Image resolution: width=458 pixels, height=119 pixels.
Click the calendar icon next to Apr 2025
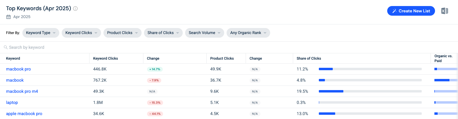click(x=8, y=17)
